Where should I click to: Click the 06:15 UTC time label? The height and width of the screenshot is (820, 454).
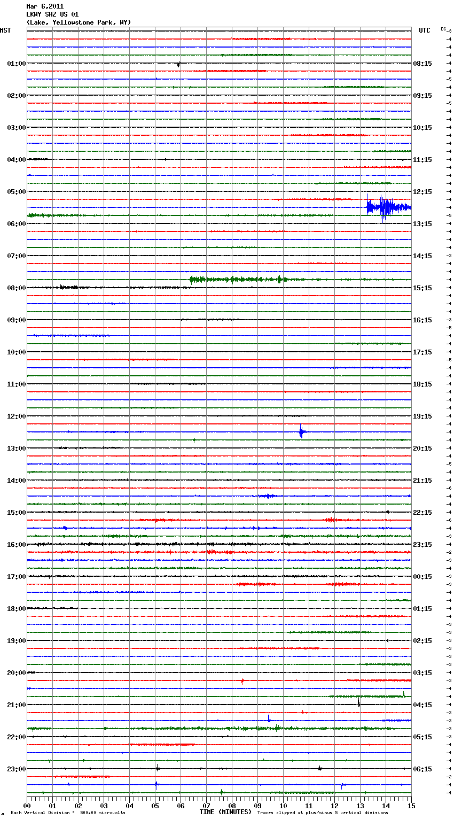click(x=422, y=769)
